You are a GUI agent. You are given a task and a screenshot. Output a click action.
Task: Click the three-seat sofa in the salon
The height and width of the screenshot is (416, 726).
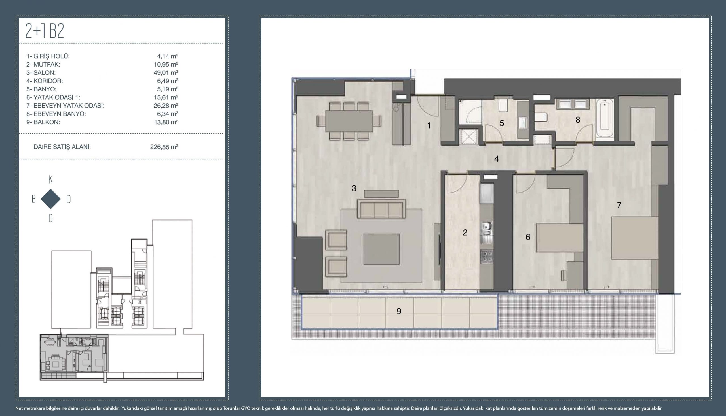(x=381, y=210)
